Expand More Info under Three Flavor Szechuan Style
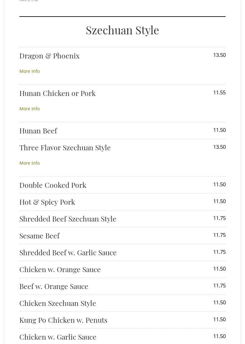This screenshot has width=245, height=344. click(29, 163)
